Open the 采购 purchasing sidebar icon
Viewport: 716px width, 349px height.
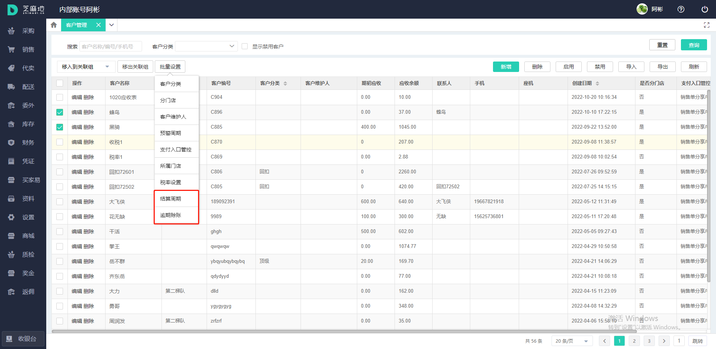tap(11, 31)
